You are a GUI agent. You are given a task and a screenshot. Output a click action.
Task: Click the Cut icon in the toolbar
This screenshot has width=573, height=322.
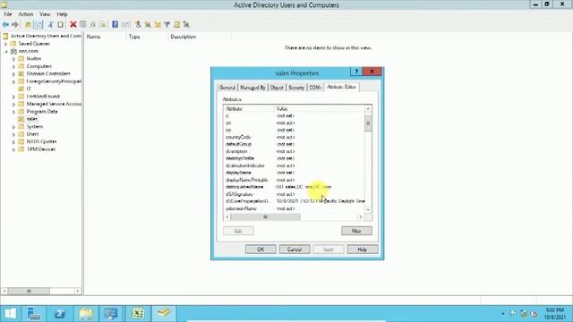tap(50, 24)
